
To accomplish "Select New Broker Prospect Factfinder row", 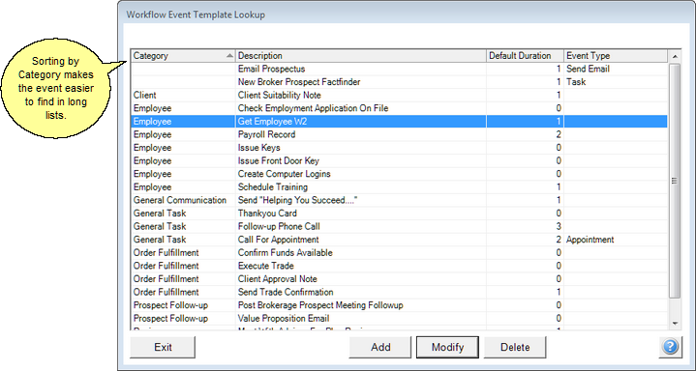I will (x=399, y=82).
